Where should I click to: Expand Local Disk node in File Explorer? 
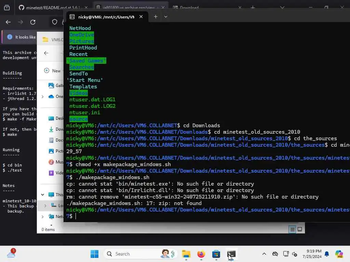[x=45, y=206]
